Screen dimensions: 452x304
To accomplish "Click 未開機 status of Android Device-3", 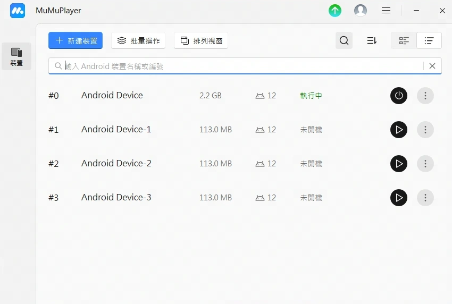I will (x=311, y=197).
